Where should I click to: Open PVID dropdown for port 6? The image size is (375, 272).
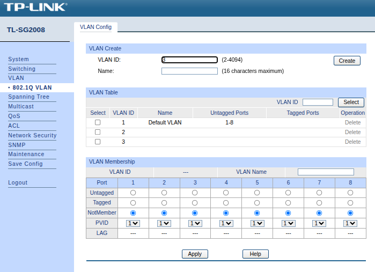pos(289,223)
